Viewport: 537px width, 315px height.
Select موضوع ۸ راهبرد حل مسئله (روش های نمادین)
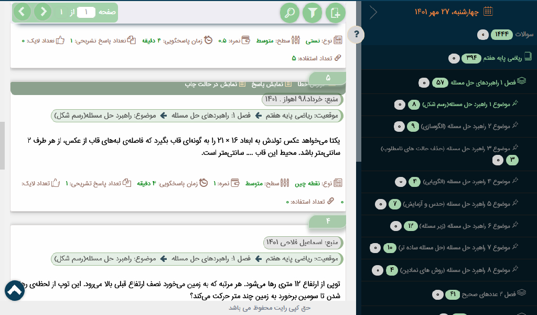click(455, 270)
